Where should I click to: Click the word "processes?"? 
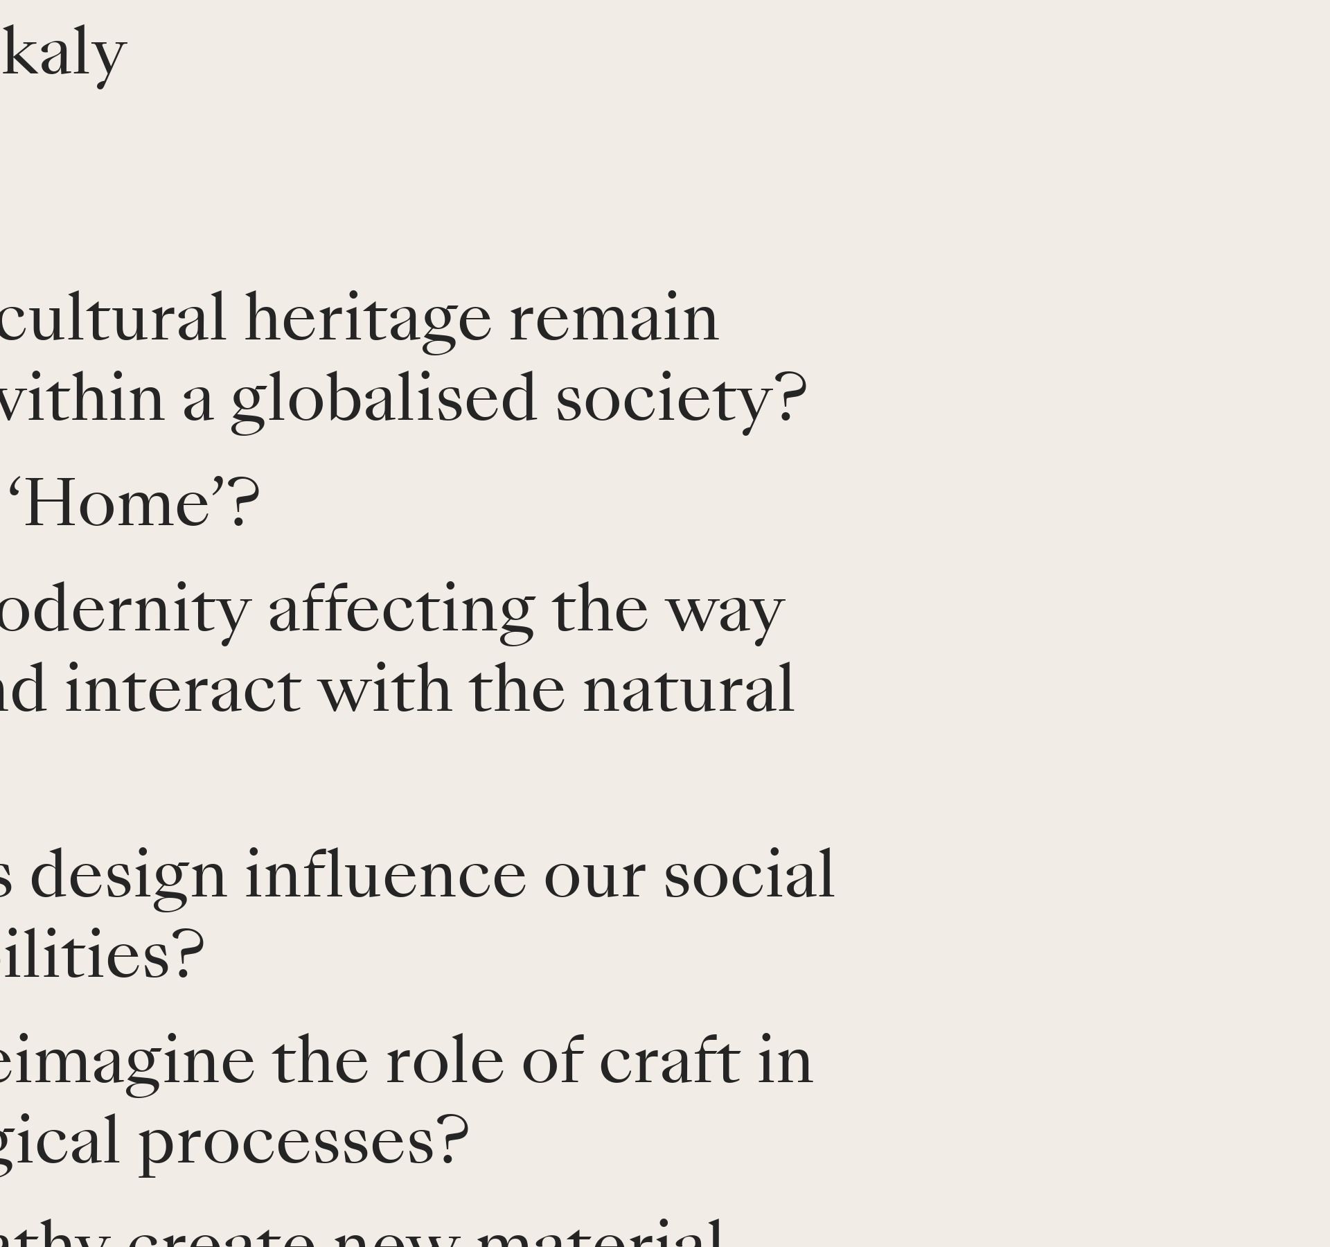pyautogui.click(x=303, y=1141)
